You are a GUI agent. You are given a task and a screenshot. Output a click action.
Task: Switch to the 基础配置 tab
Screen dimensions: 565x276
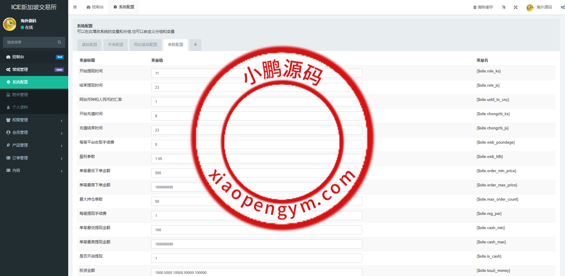point(90,45)
